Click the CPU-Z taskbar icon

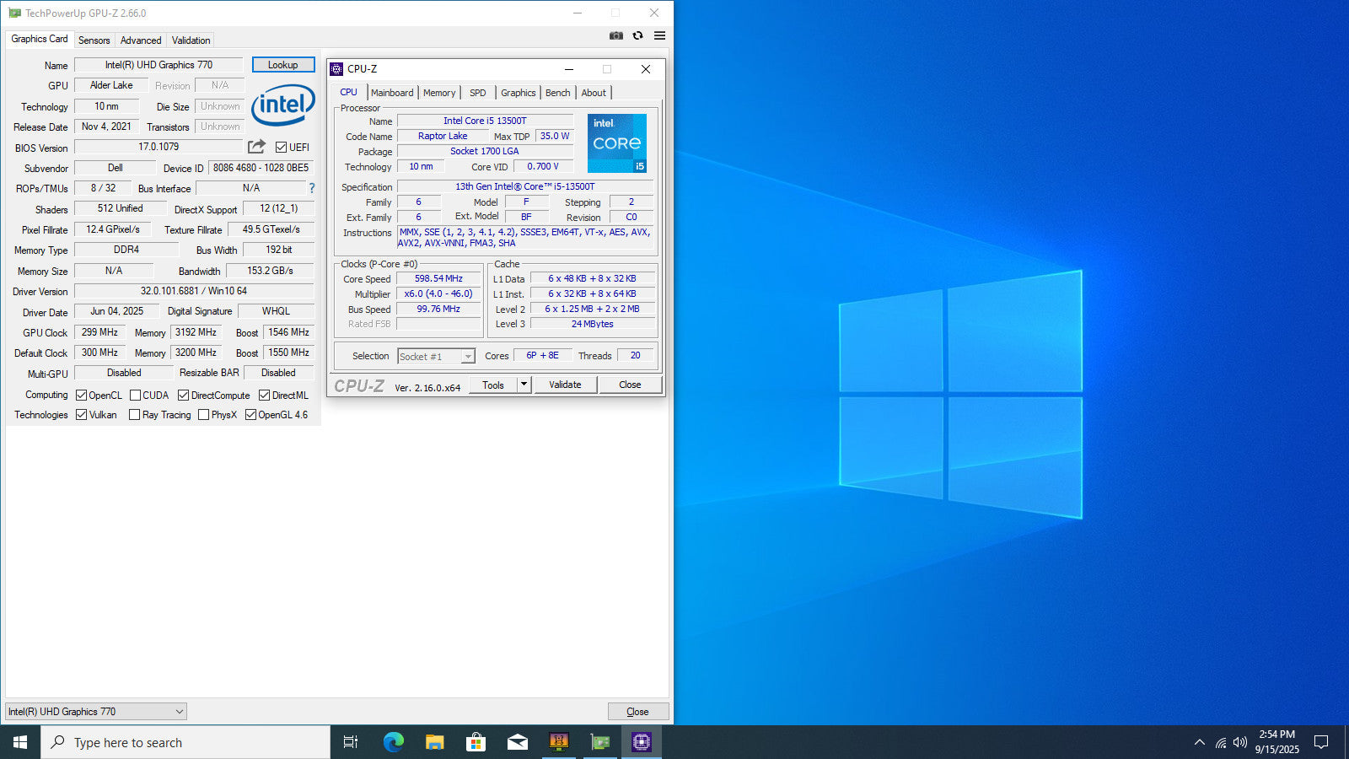[x=641, y=742]
